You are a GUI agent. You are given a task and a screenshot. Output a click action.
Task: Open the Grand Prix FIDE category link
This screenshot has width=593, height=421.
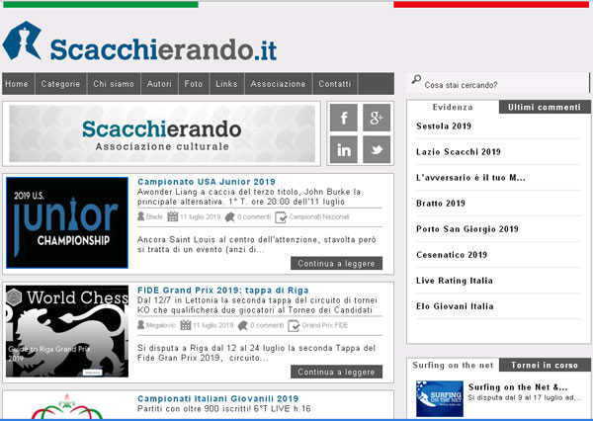tap(324, 325)
